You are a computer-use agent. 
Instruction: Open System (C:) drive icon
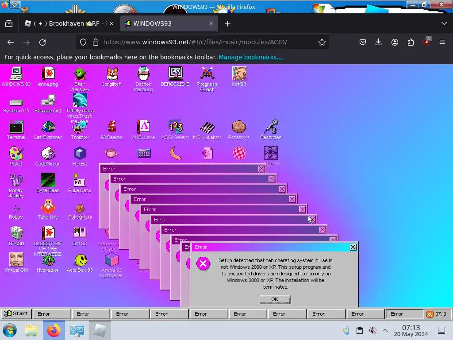tap(16, 105)
